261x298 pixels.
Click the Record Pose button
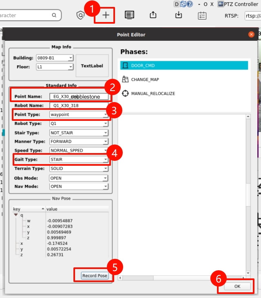pyautogui.click(x=95, y=276)
